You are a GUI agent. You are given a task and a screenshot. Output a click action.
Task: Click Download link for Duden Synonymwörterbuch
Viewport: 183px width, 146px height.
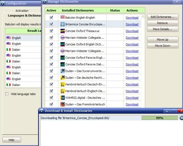click(x=132, y=71)
